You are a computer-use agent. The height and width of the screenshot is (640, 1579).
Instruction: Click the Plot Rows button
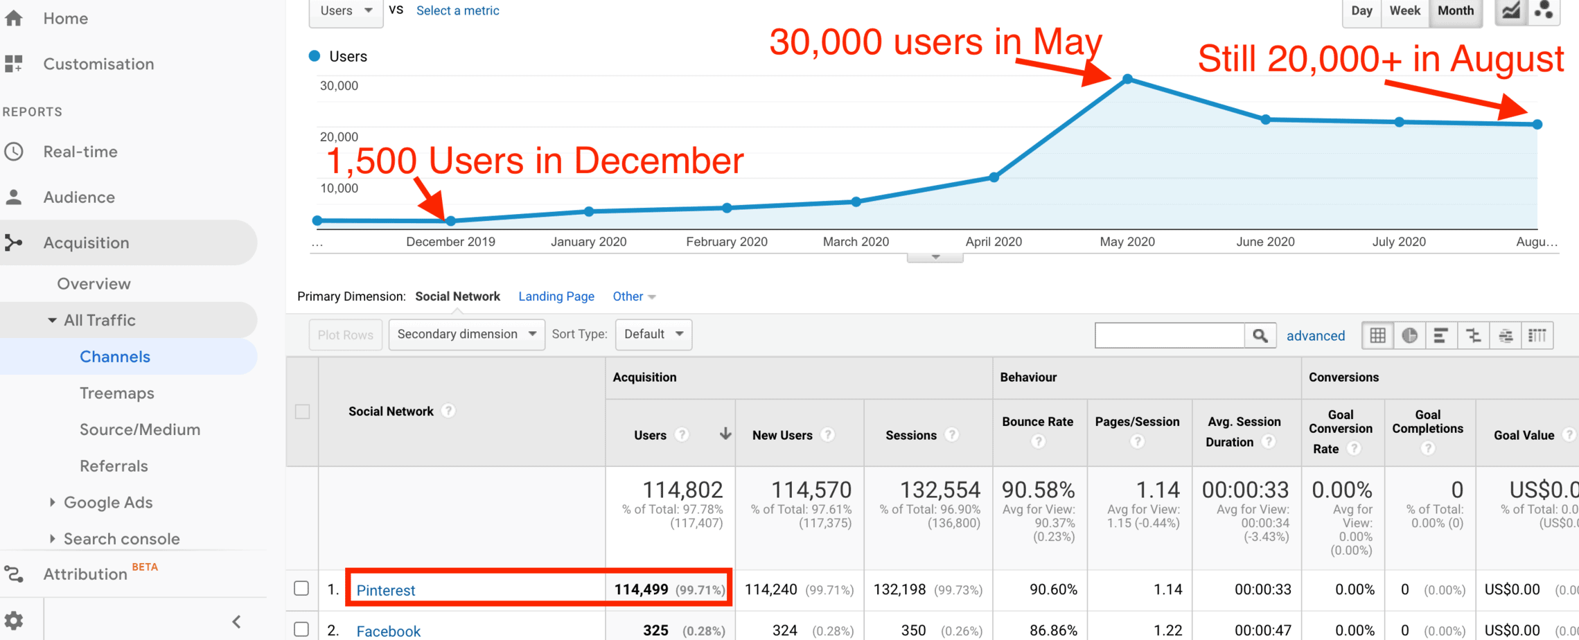(345, 335)
